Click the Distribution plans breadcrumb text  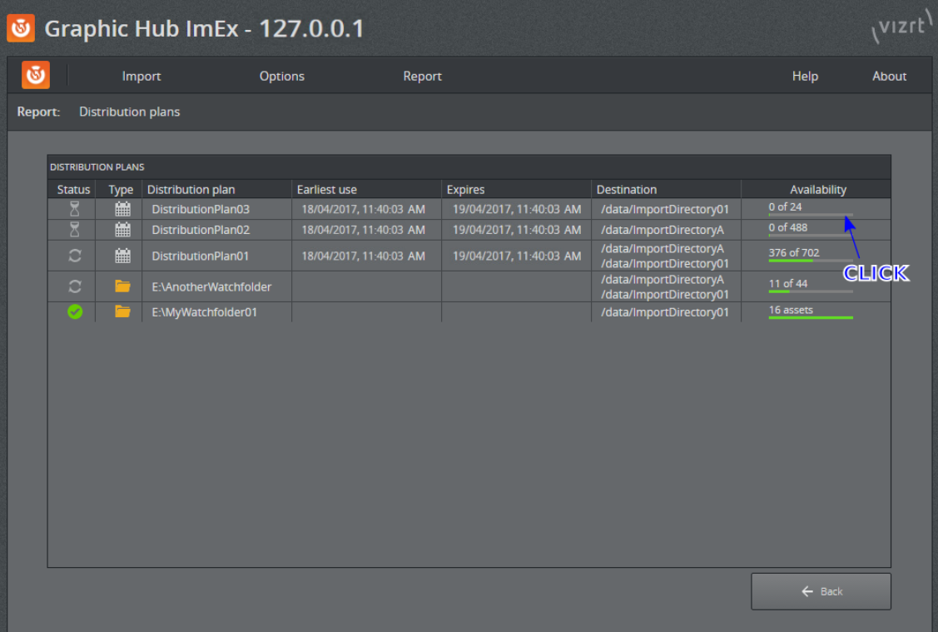pyautogui.click(x=129, y=112)
